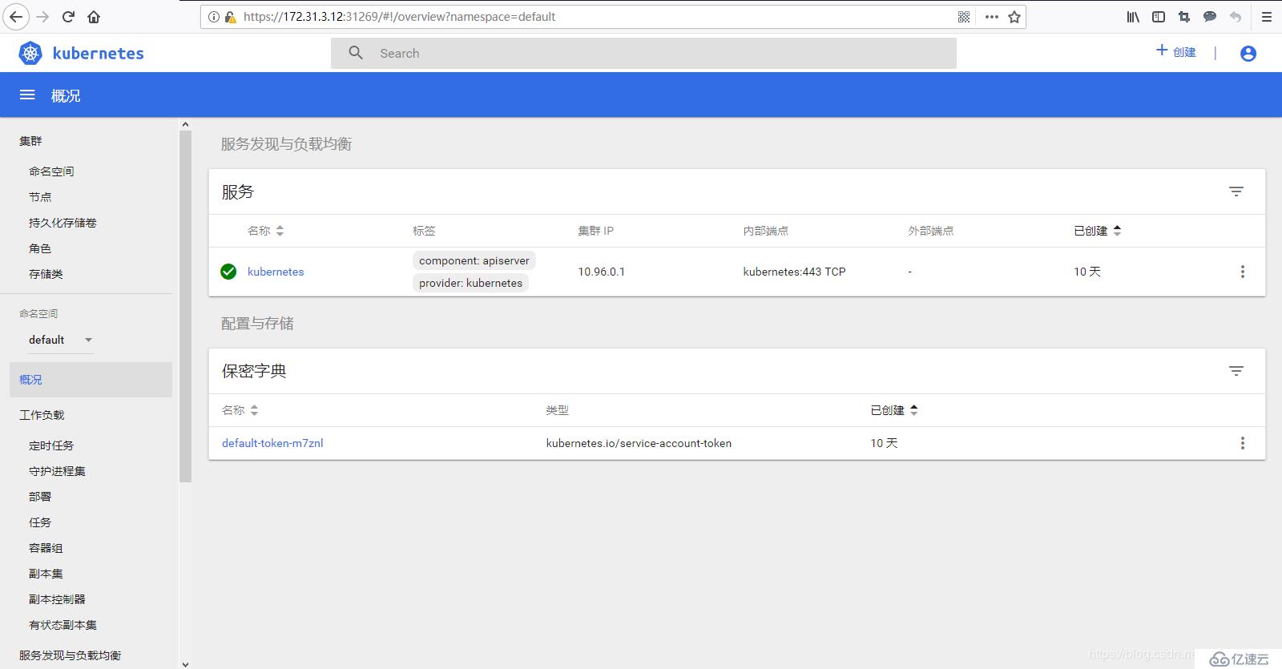This screenshot has height=669, width=1282.
Task: Click the 创建 button
Action: [1175, 51]
